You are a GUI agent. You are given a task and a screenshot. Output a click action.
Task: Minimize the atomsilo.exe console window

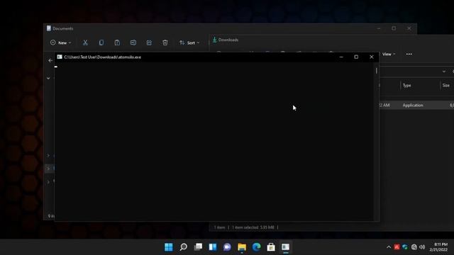click(341, 57)
